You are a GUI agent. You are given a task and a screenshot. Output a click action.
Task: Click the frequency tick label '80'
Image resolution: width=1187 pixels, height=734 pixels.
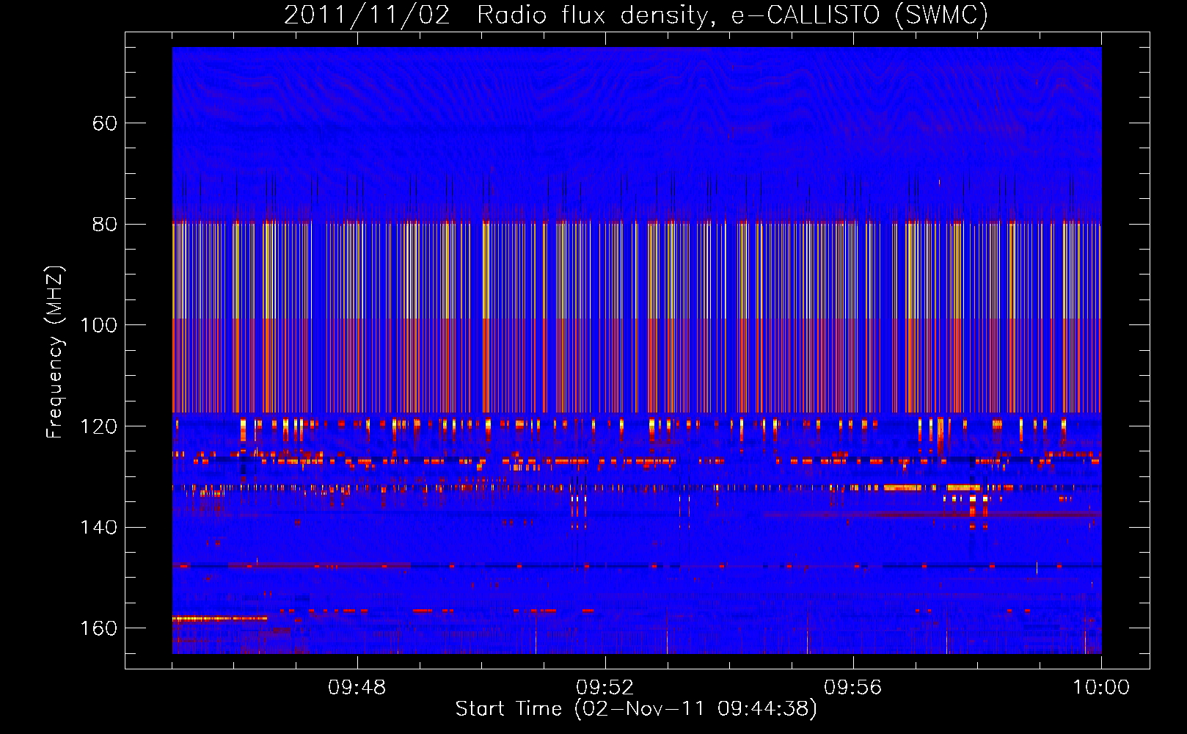105,225
